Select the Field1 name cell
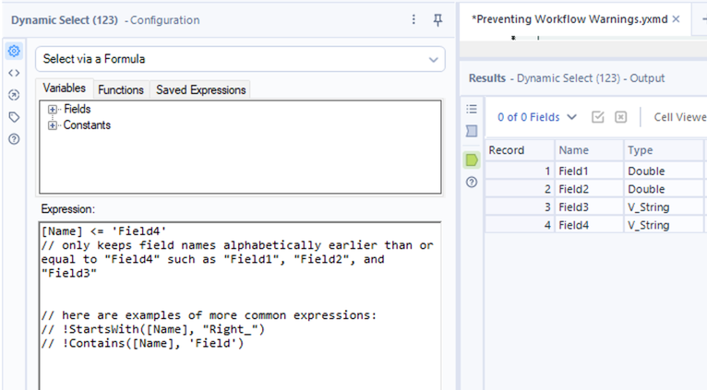This screenshot has width=707, height=390. tap(590, 171)
